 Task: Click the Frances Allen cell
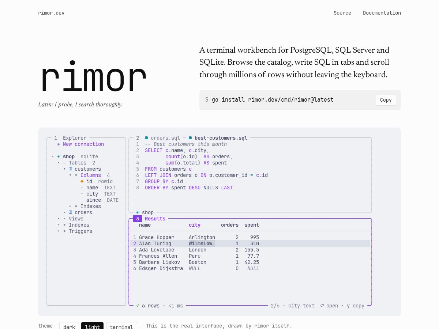click(158, 256)
